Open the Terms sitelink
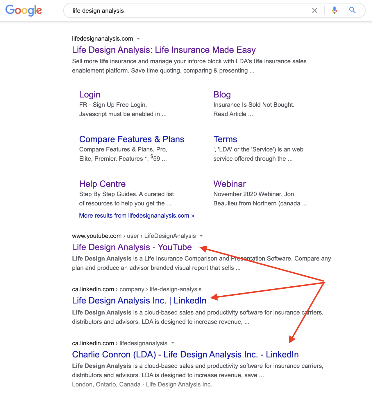The image size is (372, 394). [225, 139]
